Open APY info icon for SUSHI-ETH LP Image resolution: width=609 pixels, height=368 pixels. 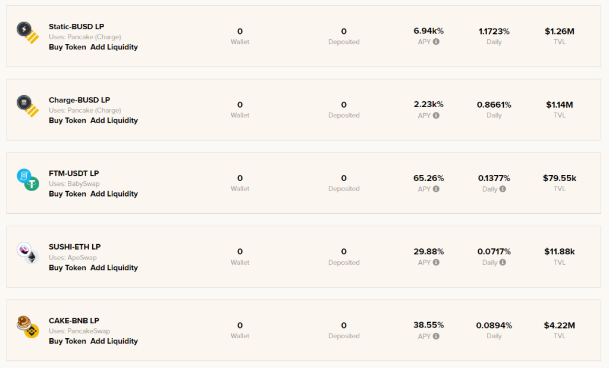click(436, 263)
